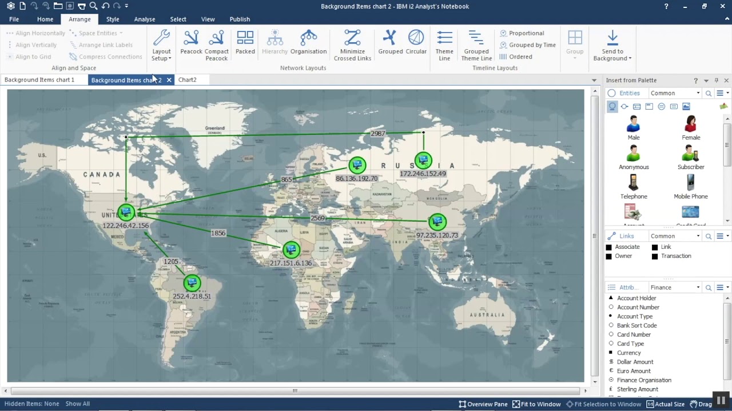Apply the Peacock network layout

191,43
